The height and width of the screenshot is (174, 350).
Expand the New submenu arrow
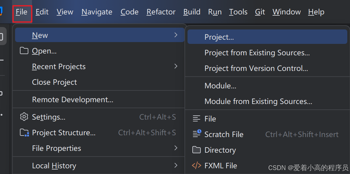(x=176, y=35)
